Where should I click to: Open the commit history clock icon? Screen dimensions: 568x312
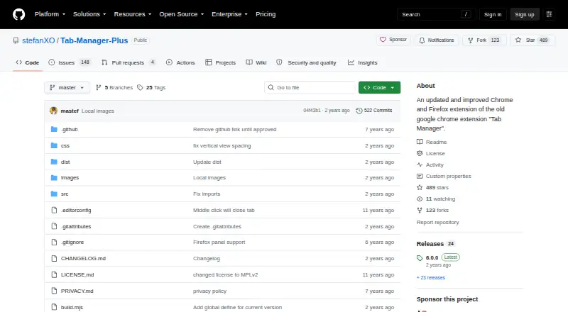(x=359, y=111)
